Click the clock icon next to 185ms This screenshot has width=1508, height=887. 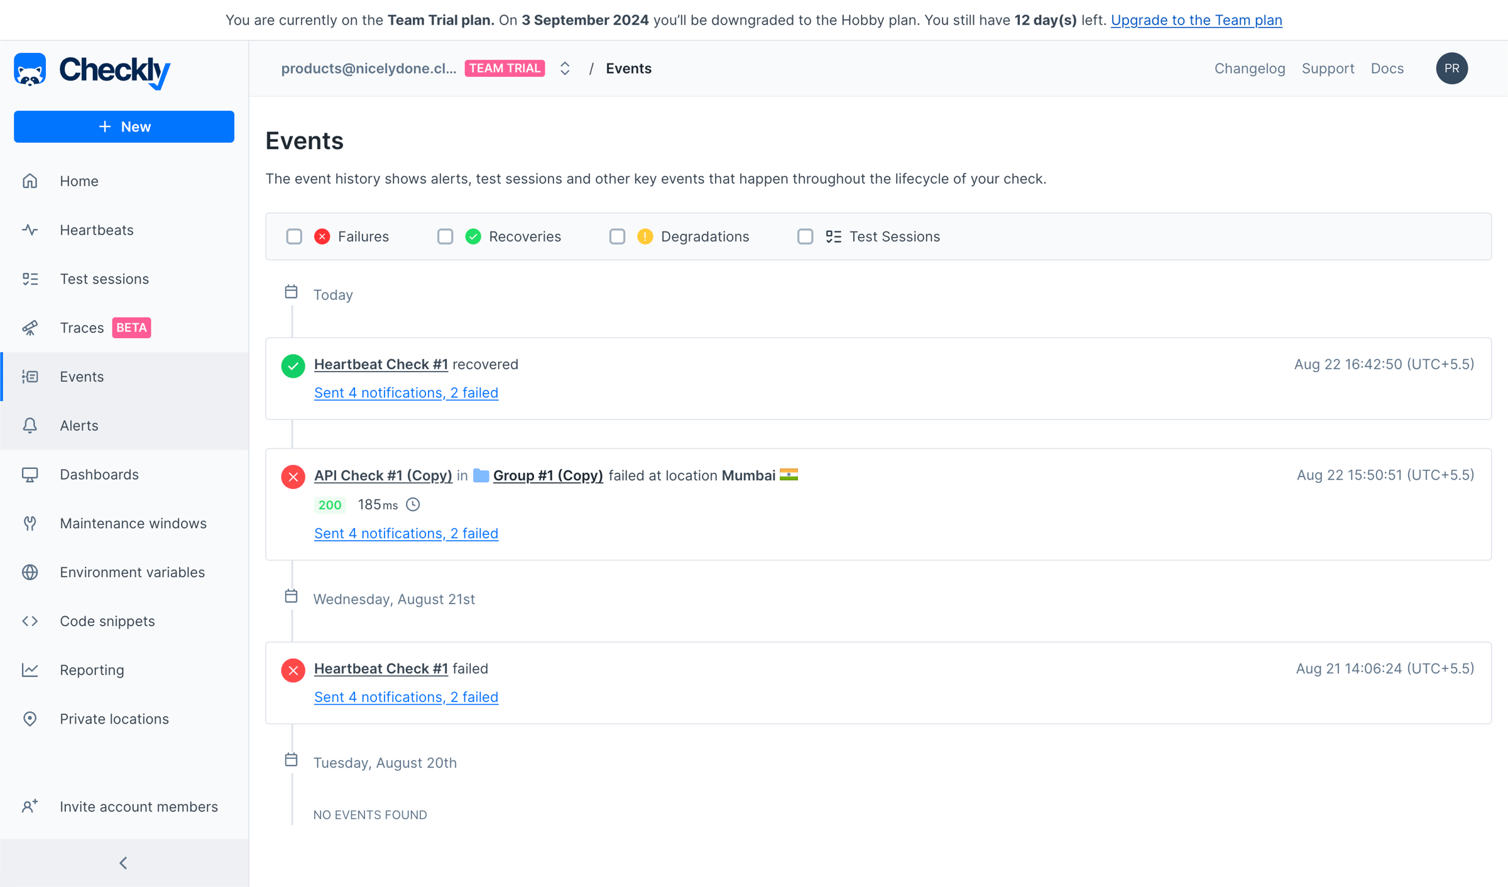(413, 505)
